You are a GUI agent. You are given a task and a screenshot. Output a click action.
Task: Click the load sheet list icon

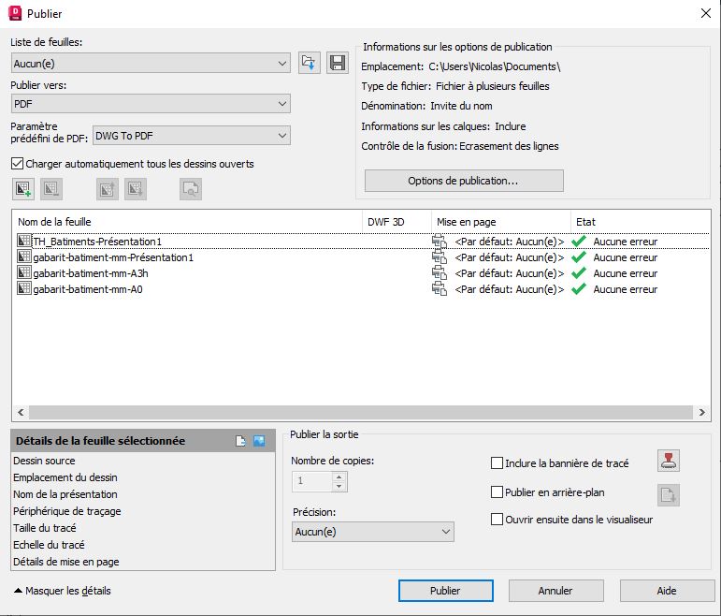pyautogui.click(x=309, y=64)
